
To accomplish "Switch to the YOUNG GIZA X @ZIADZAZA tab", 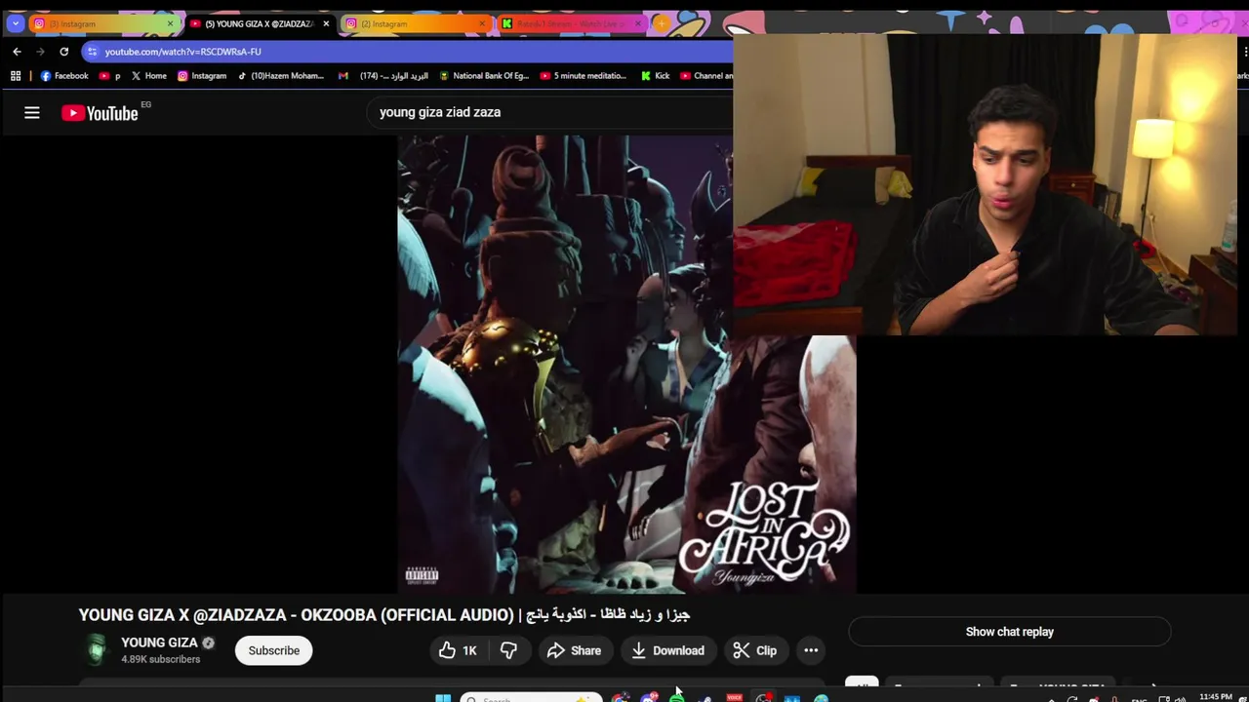I will coord(259,23).
